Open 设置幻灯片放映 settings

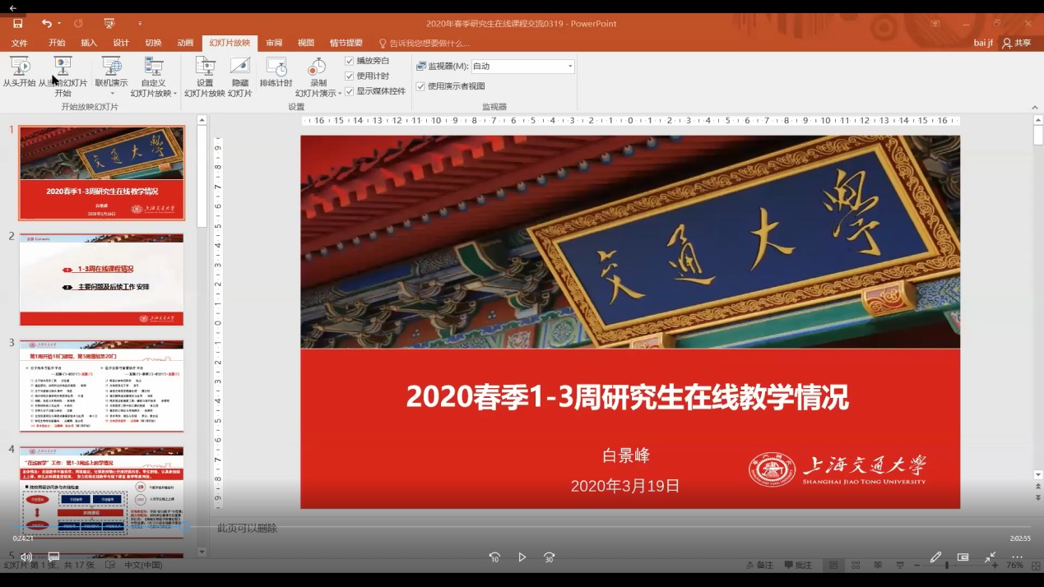(205, 67)
